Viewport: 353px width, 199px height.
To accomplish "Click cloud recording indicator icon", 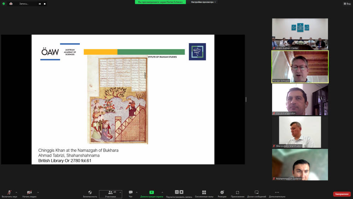I will [x=11, y=4].
